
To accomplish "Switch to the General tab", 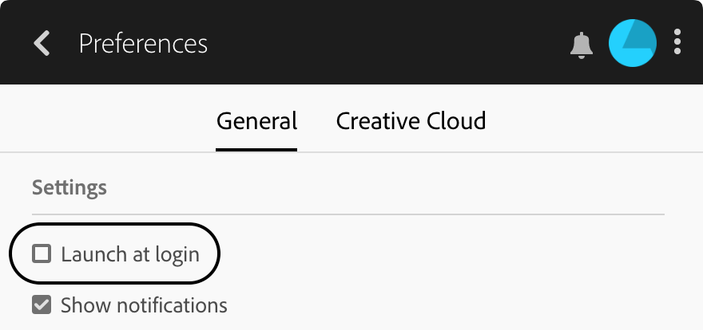I will click(256, 121).
